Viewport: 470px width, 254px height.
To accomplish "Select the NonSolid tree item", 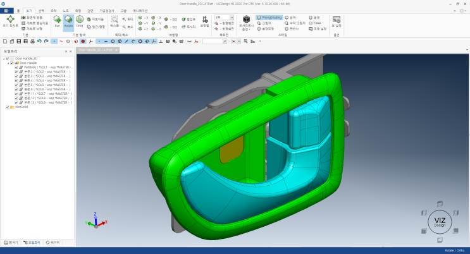I will pyautogui.click(x=22, y=107).
